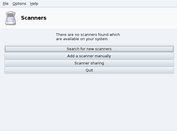Image resolution: width=177 pixels, height=131 pixels.
Task: Start a search for newly connected scanners
Action: [x=89, y=49]
